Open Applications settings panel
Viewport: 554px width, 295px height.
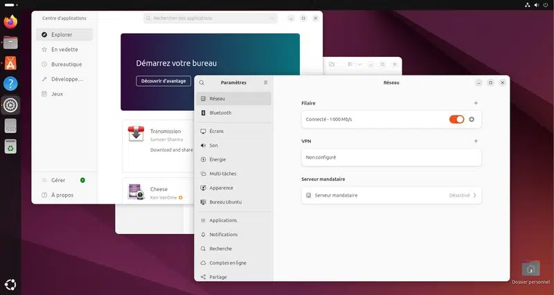click(x=233, y=220)
